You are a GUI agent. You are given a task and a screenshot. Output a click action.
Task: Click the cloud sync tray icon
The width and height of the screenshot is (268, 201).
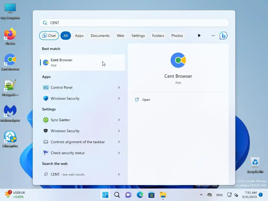(210, 195)
